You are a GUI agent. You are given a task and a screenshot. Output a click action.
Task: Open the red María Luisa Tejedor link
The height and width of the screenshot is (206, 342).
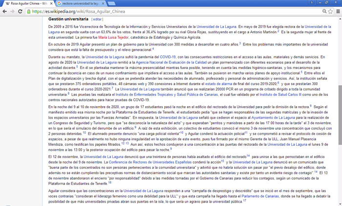(x=113, y=37)
